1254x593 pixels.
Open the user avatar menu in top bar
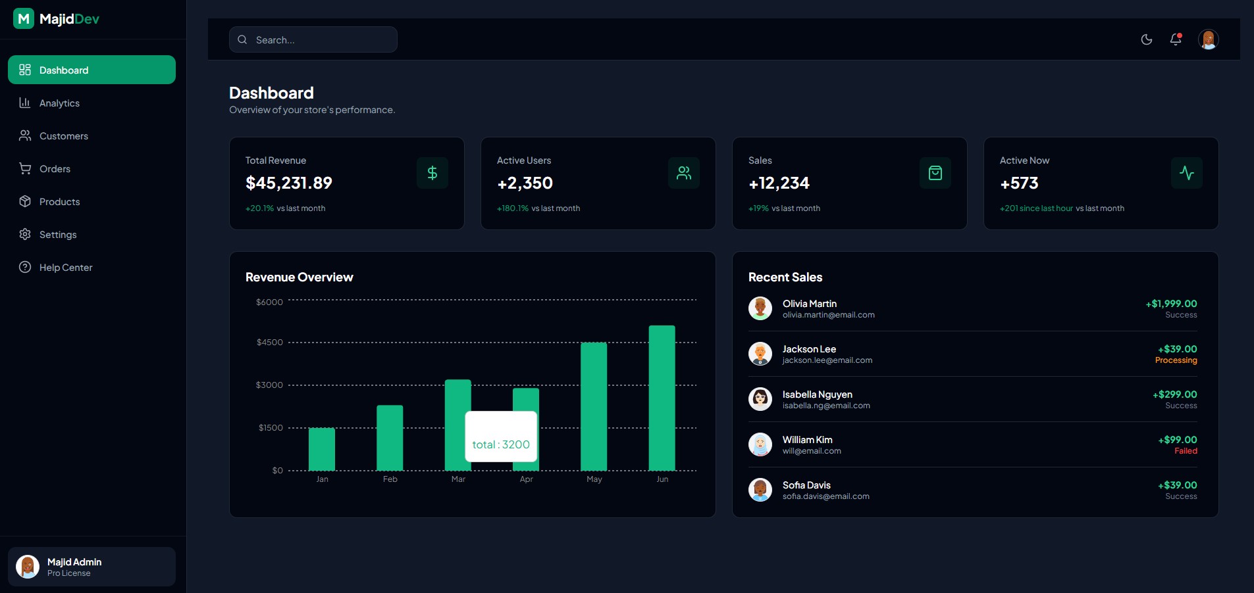(1209, 39)
